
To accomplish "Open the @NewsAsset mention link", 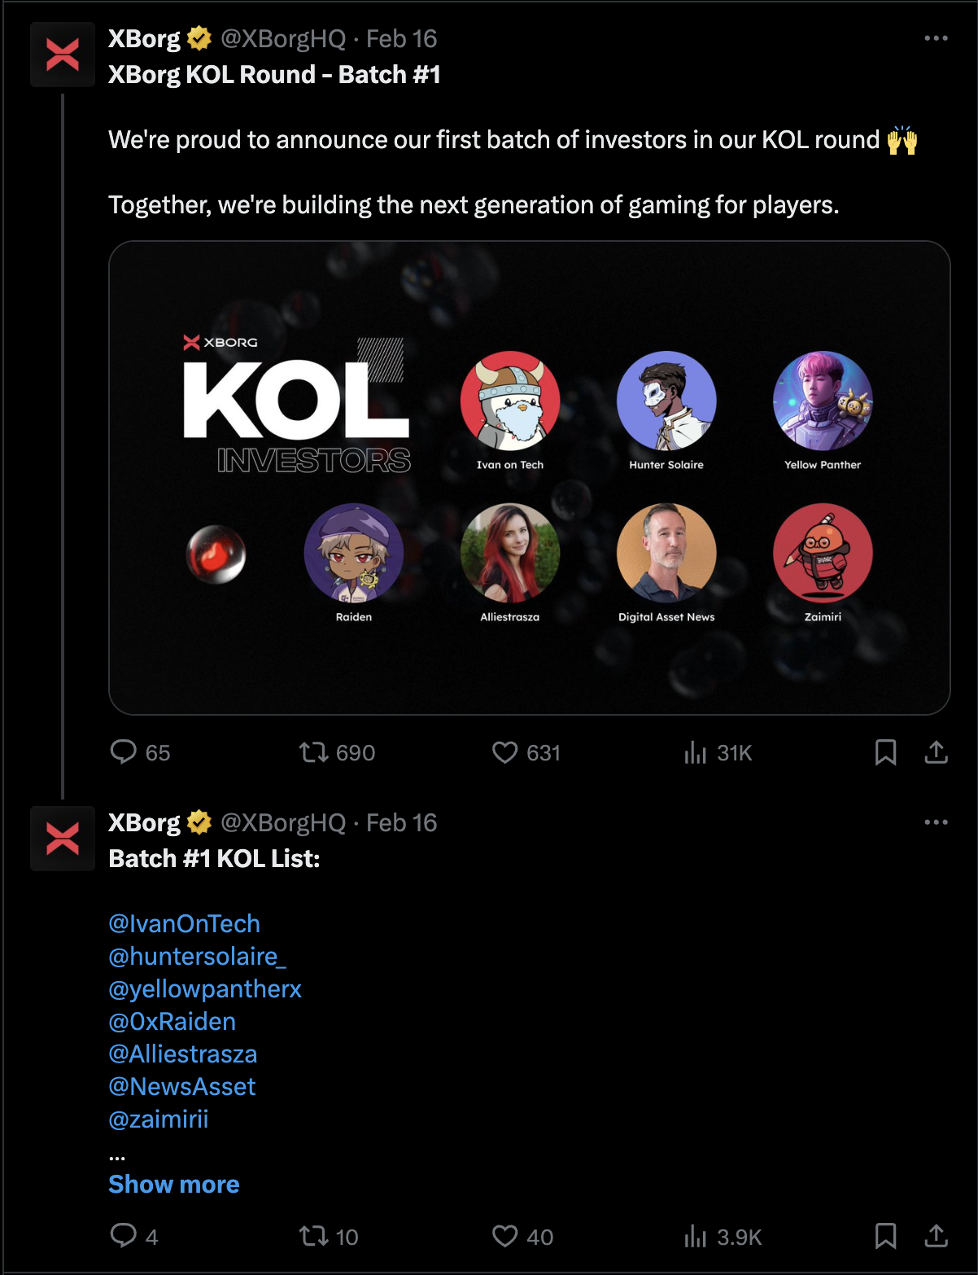I will (182, 1086).
